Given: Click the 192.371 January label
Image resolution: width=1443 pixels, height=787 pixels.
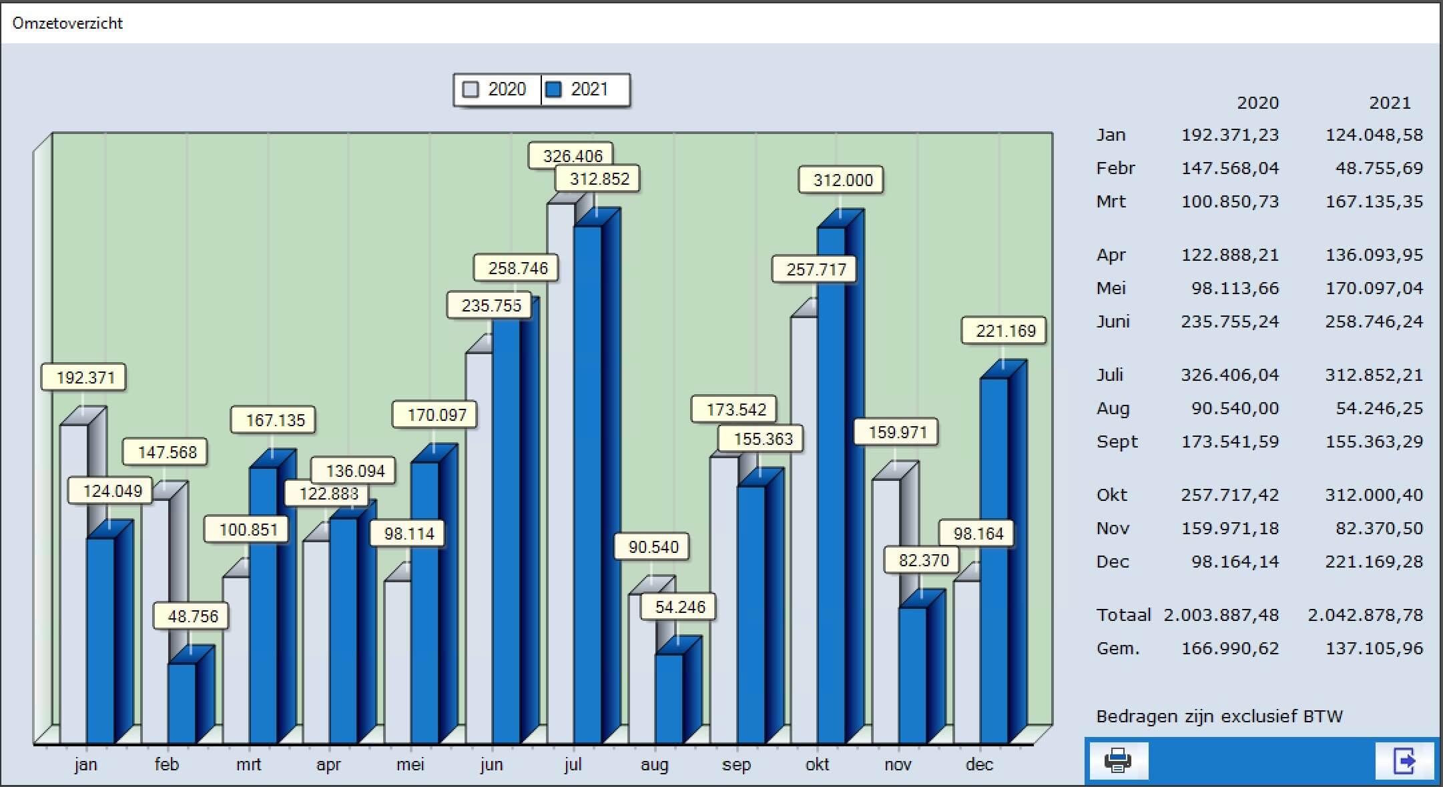Looking at the screenshot, I should pyautogui.click(x=85, y=377).
